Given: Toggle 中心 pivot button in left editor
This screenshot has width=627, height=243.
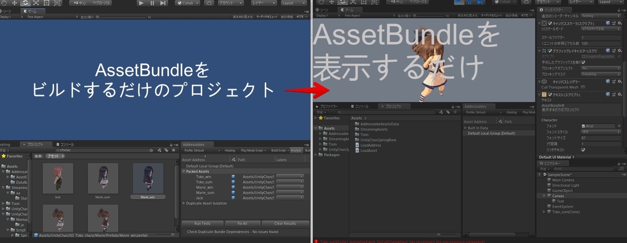Looking at the screenshot, I should point(79,3).
